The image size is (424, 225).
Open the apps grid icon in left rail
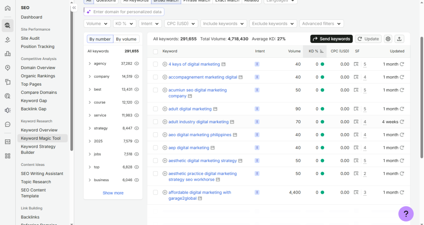point(7,156)
